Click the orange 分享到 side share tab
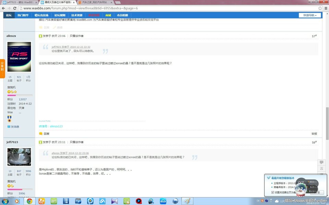 2,68
